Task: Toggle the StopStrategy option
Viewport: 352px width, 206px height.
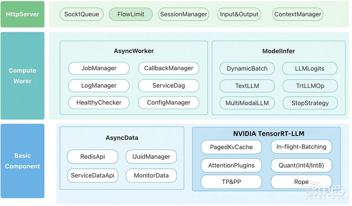Action: [x=310, y=103]
